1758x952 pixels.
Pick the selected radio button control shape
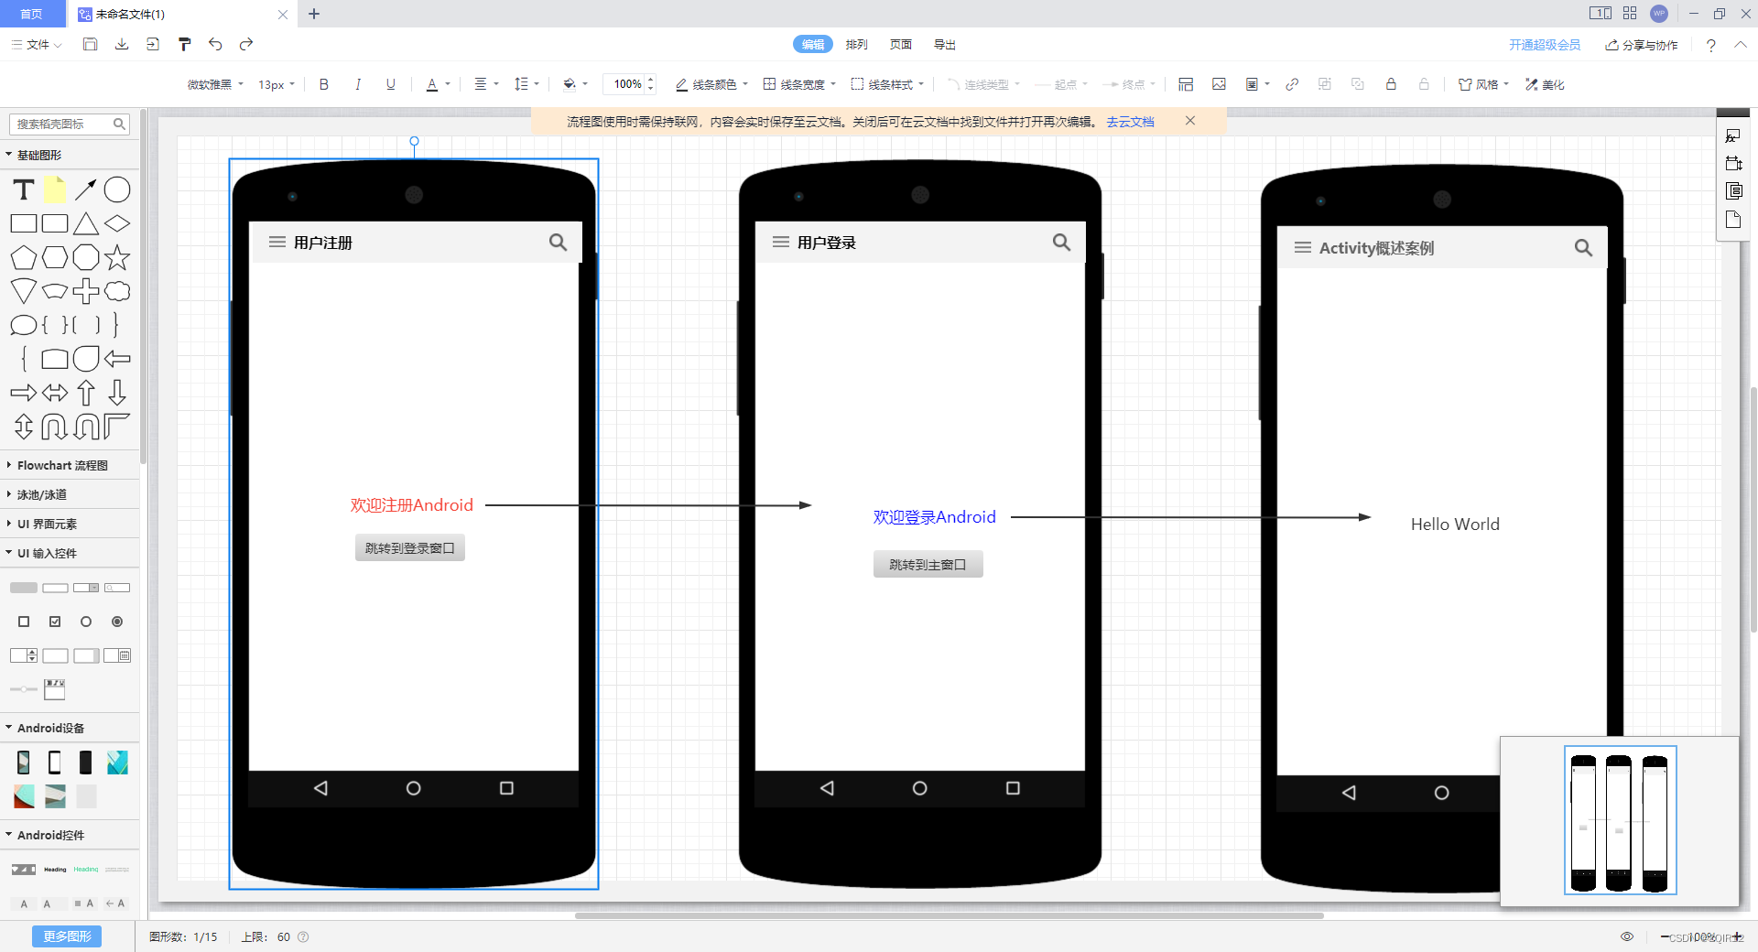(x=117, y=622)
